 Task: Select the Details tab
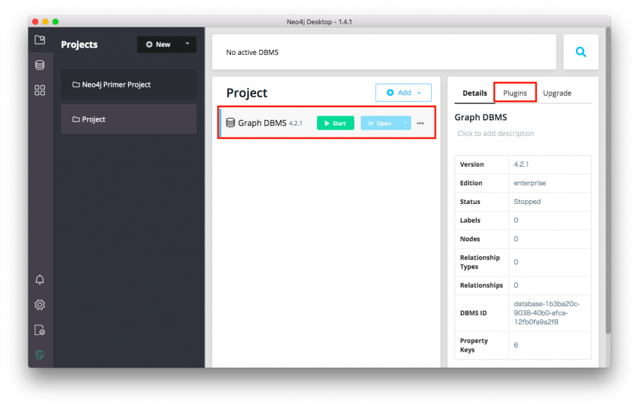click(474, 93)
